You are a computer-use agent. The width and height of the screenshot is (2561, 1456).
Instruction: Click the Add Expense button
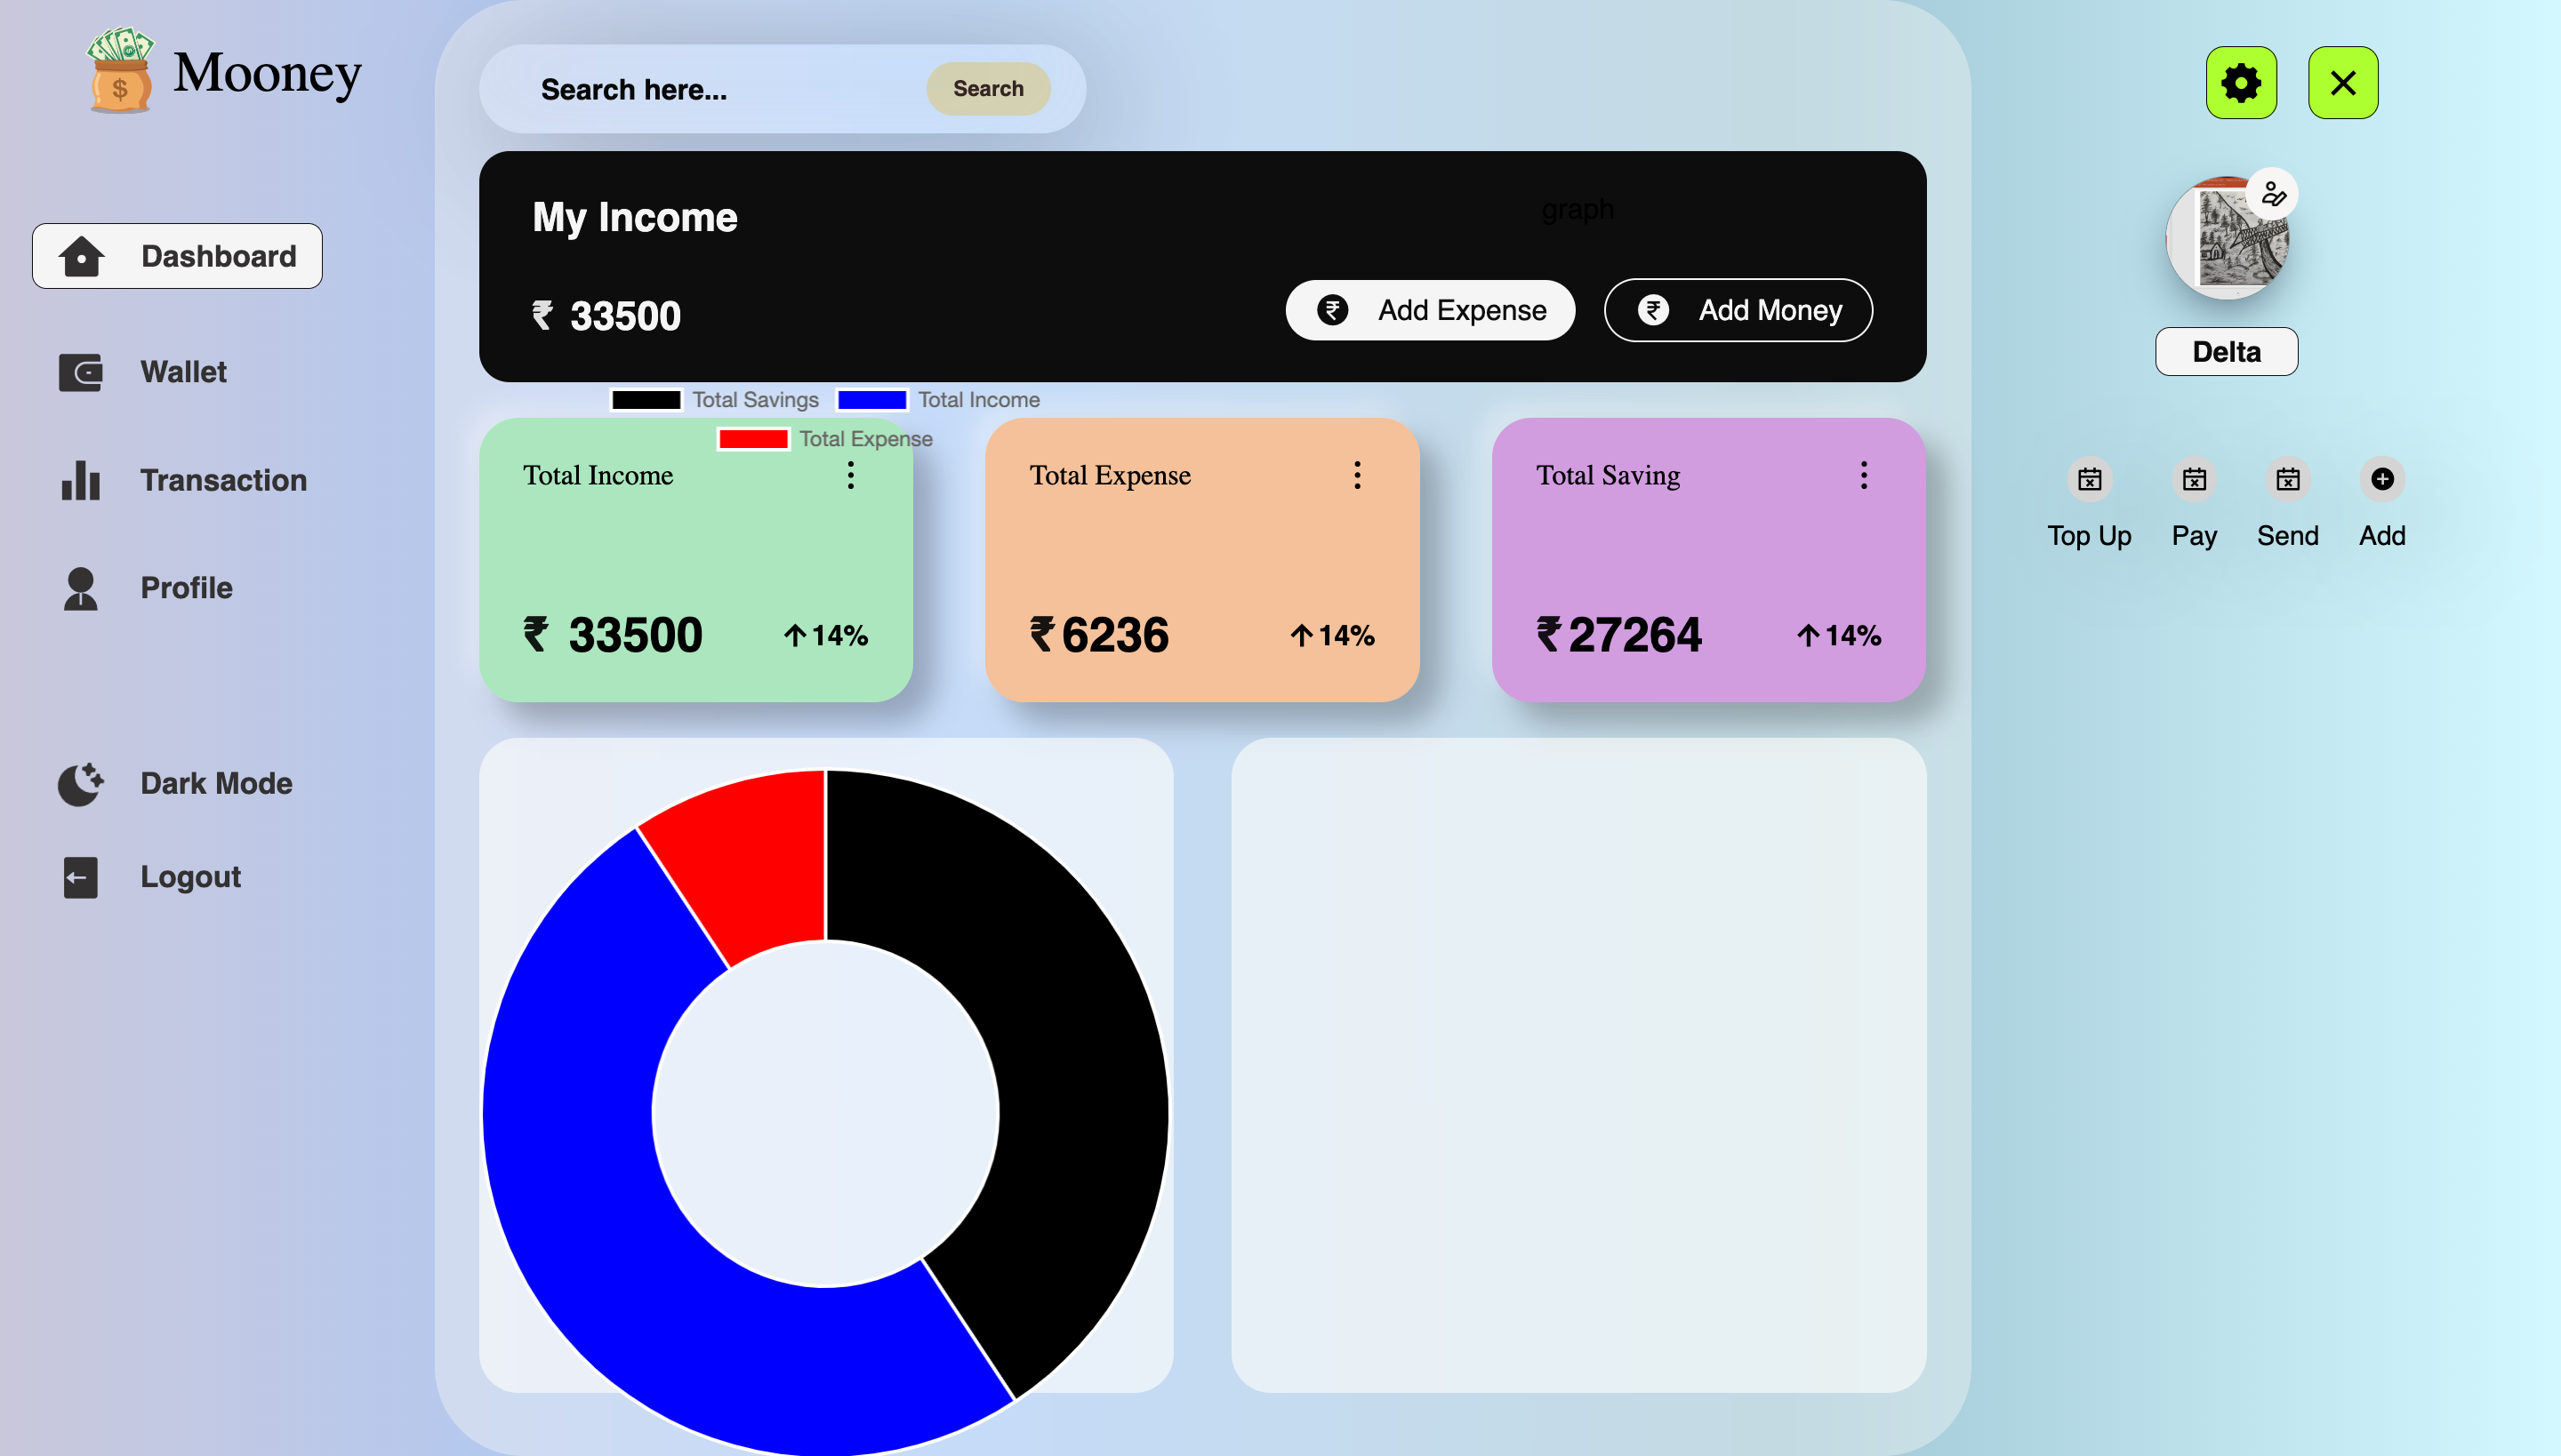tap(1430, 311)
